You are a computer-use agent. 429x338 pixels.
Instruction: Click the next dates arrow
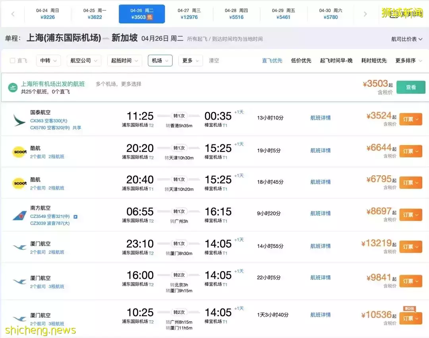click(x=365, y=13)
